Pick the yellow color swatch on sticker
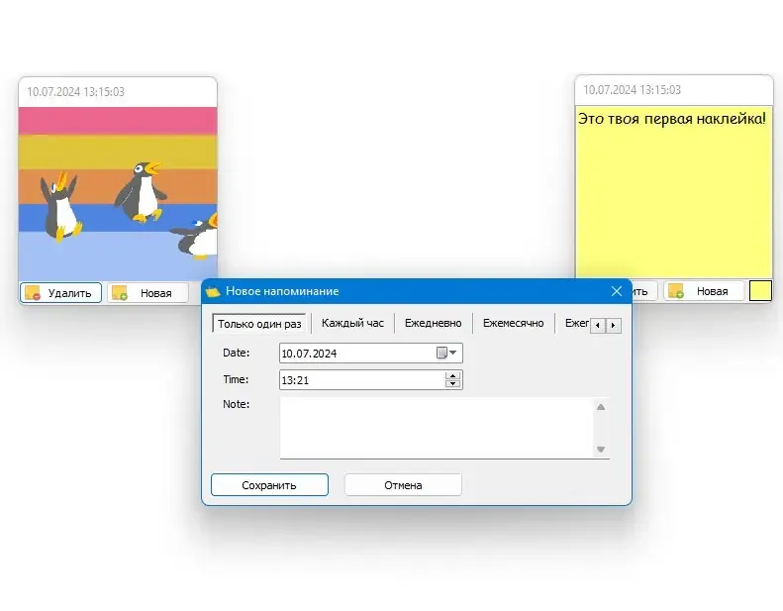This screenshot has height=611, width=783. [760, 291]
